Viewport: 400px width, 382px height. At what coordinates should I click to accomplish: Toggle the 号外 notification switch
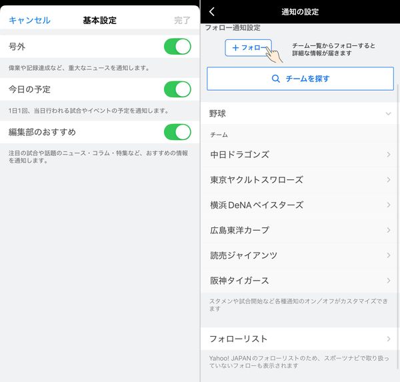[177, 47]
